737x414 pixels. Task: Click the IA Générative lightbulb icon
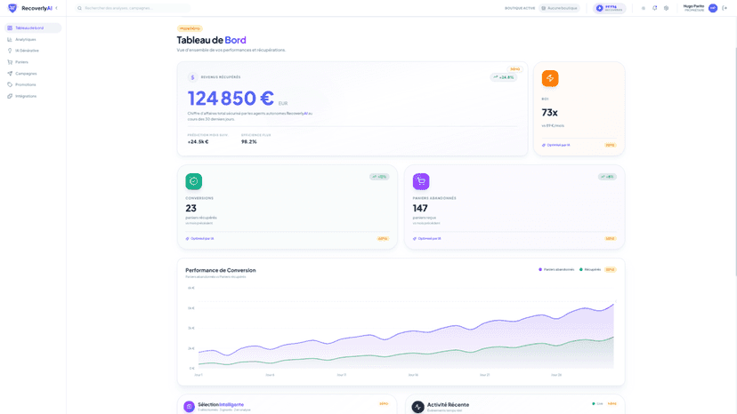[10, 51]
